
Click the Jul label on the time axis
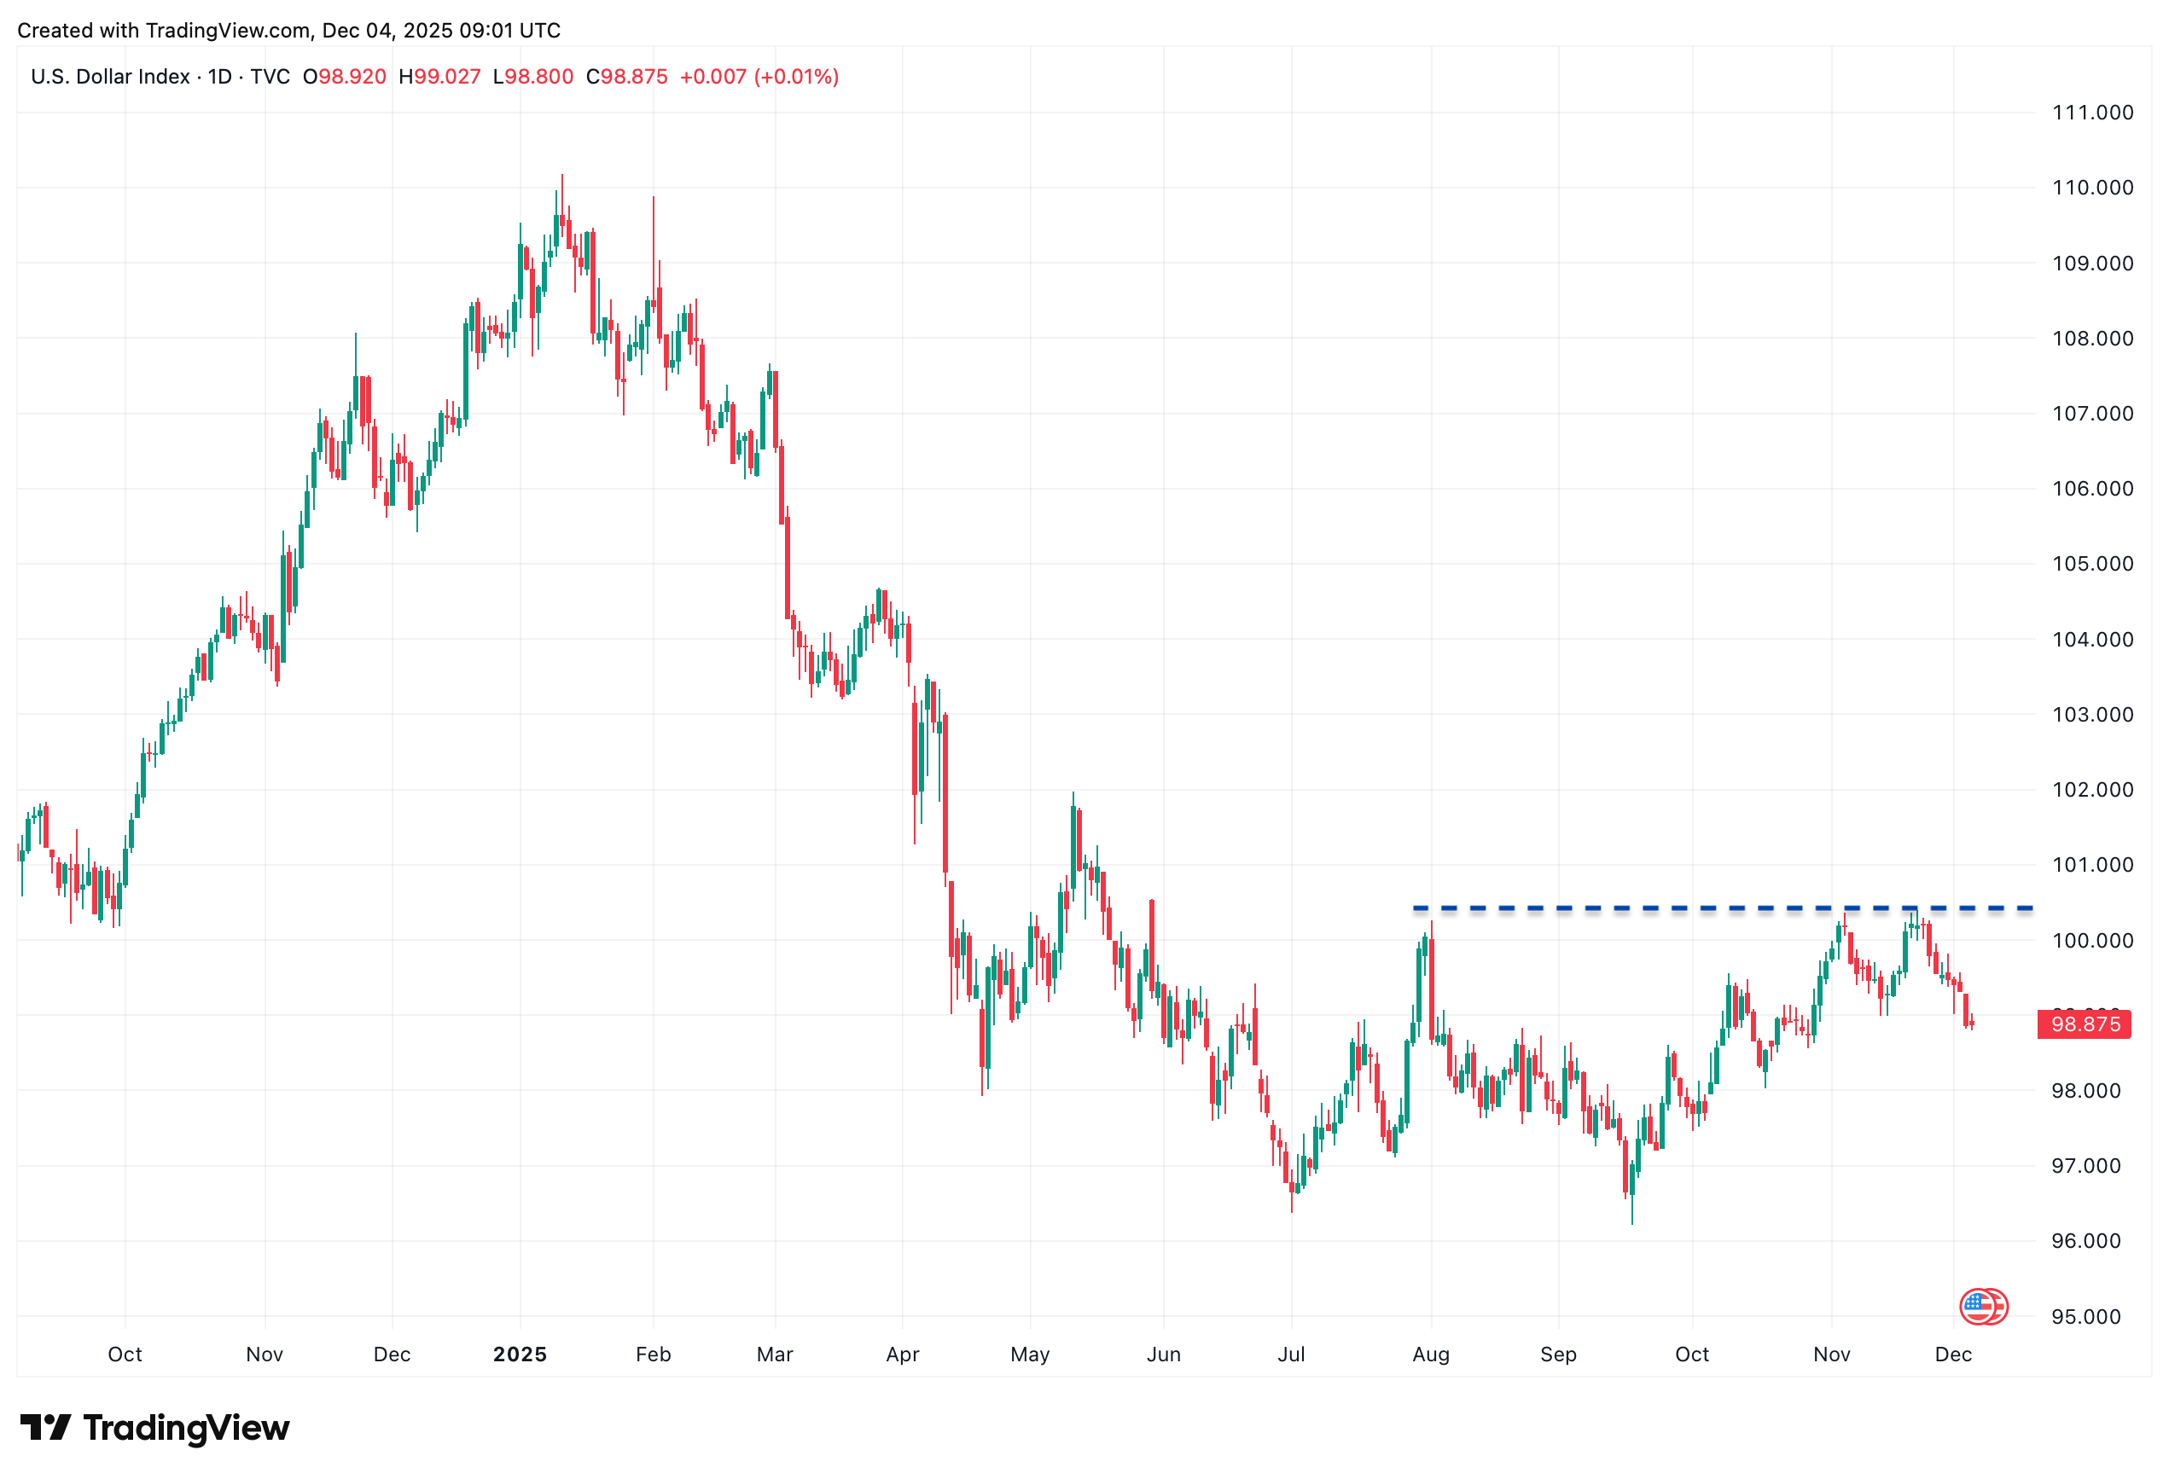point(1291,1354)
